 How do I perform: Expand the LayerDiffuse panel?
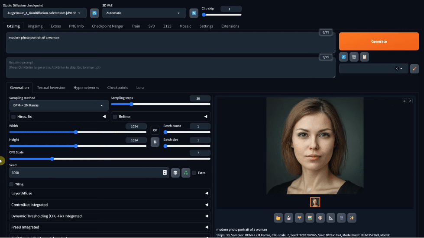pyautogui.click(x=110, y=193)
